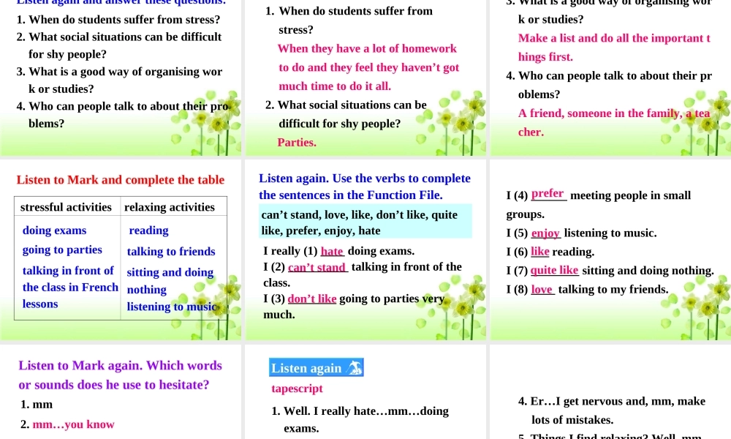Select the red 'tapescript' label
The height and width of the screenshot is (439, 731).
[x=297, y=389]
